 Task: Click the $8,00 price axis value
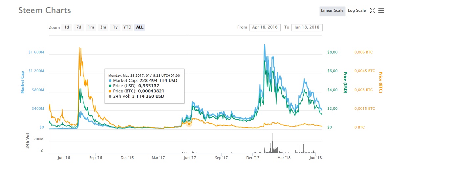click(x=332, y=52)
